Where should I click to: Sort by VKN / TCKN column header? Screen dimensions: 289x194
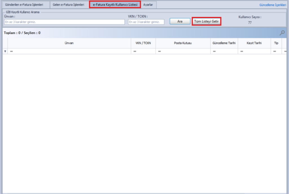(x=143, y=43)
